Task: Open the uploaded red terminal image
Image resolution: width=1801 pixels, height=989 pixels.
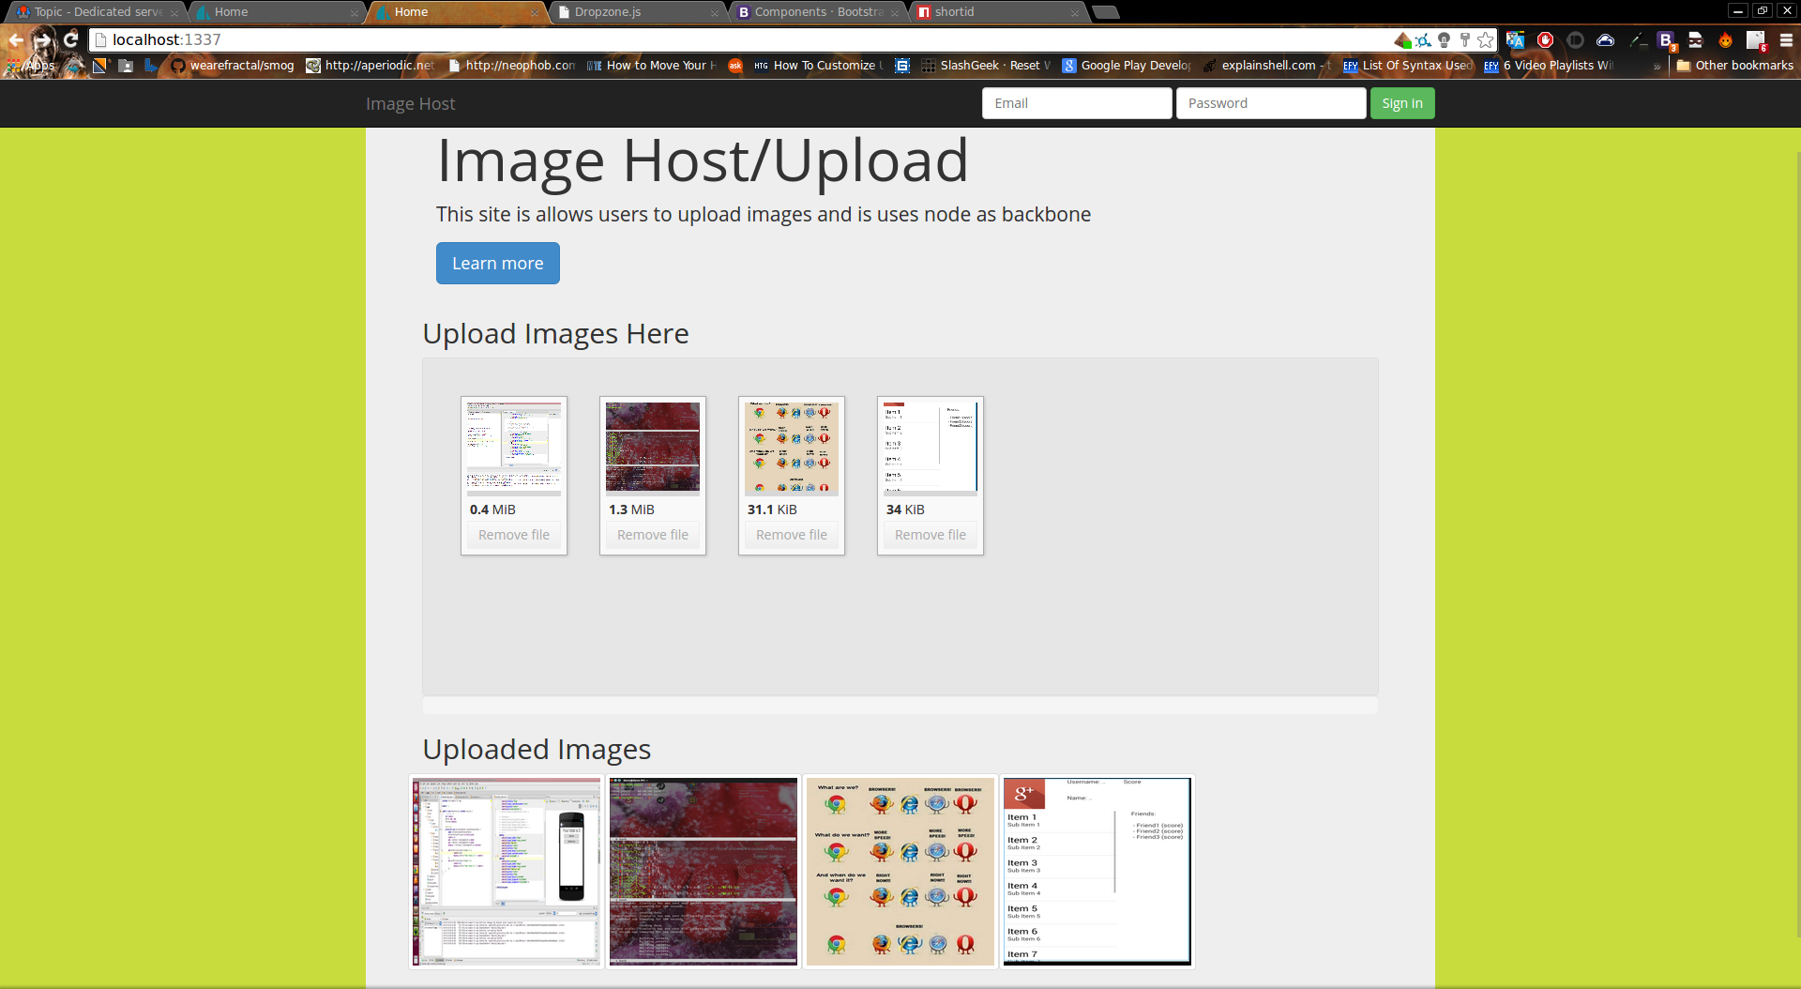Action: (x=704, y=872)
